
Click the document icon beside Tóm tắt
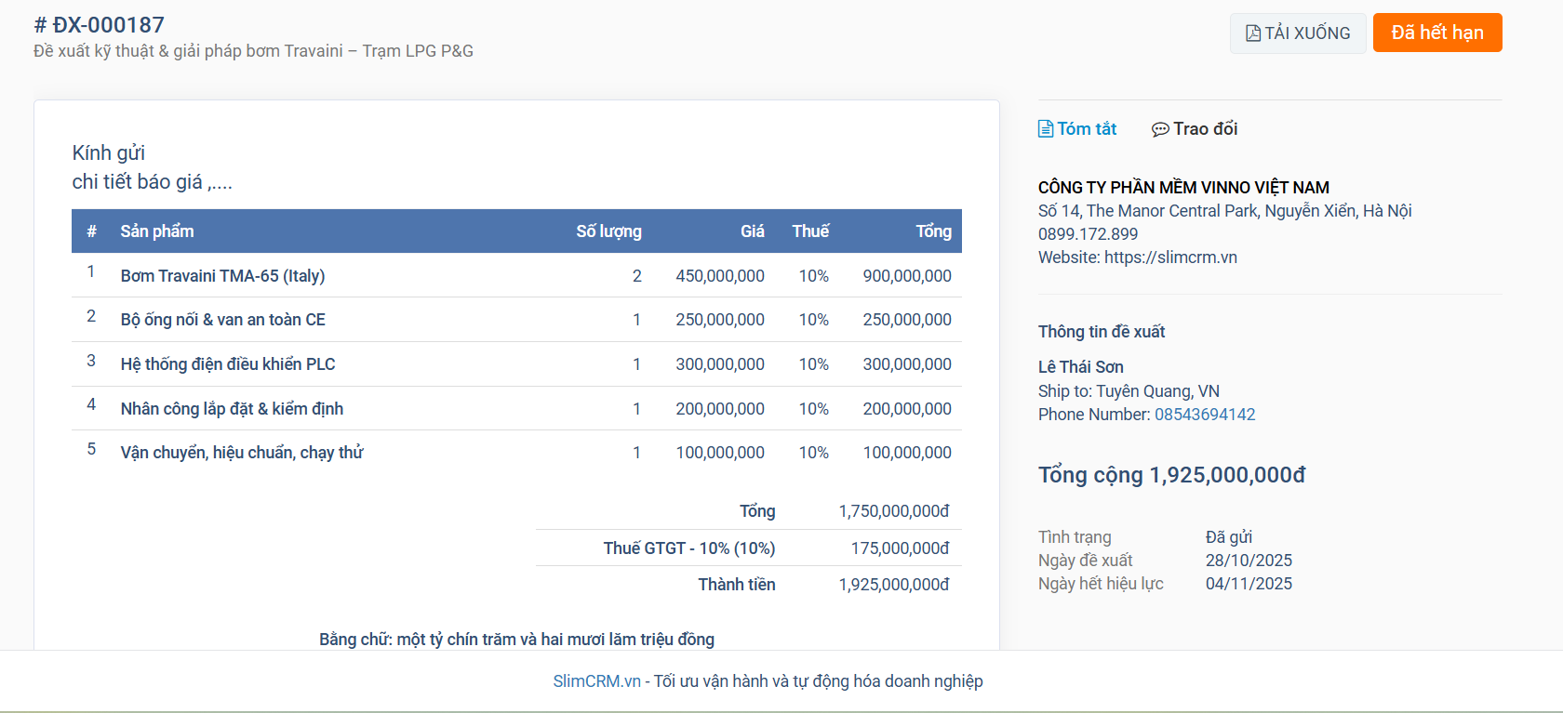tap(1046, 129)
